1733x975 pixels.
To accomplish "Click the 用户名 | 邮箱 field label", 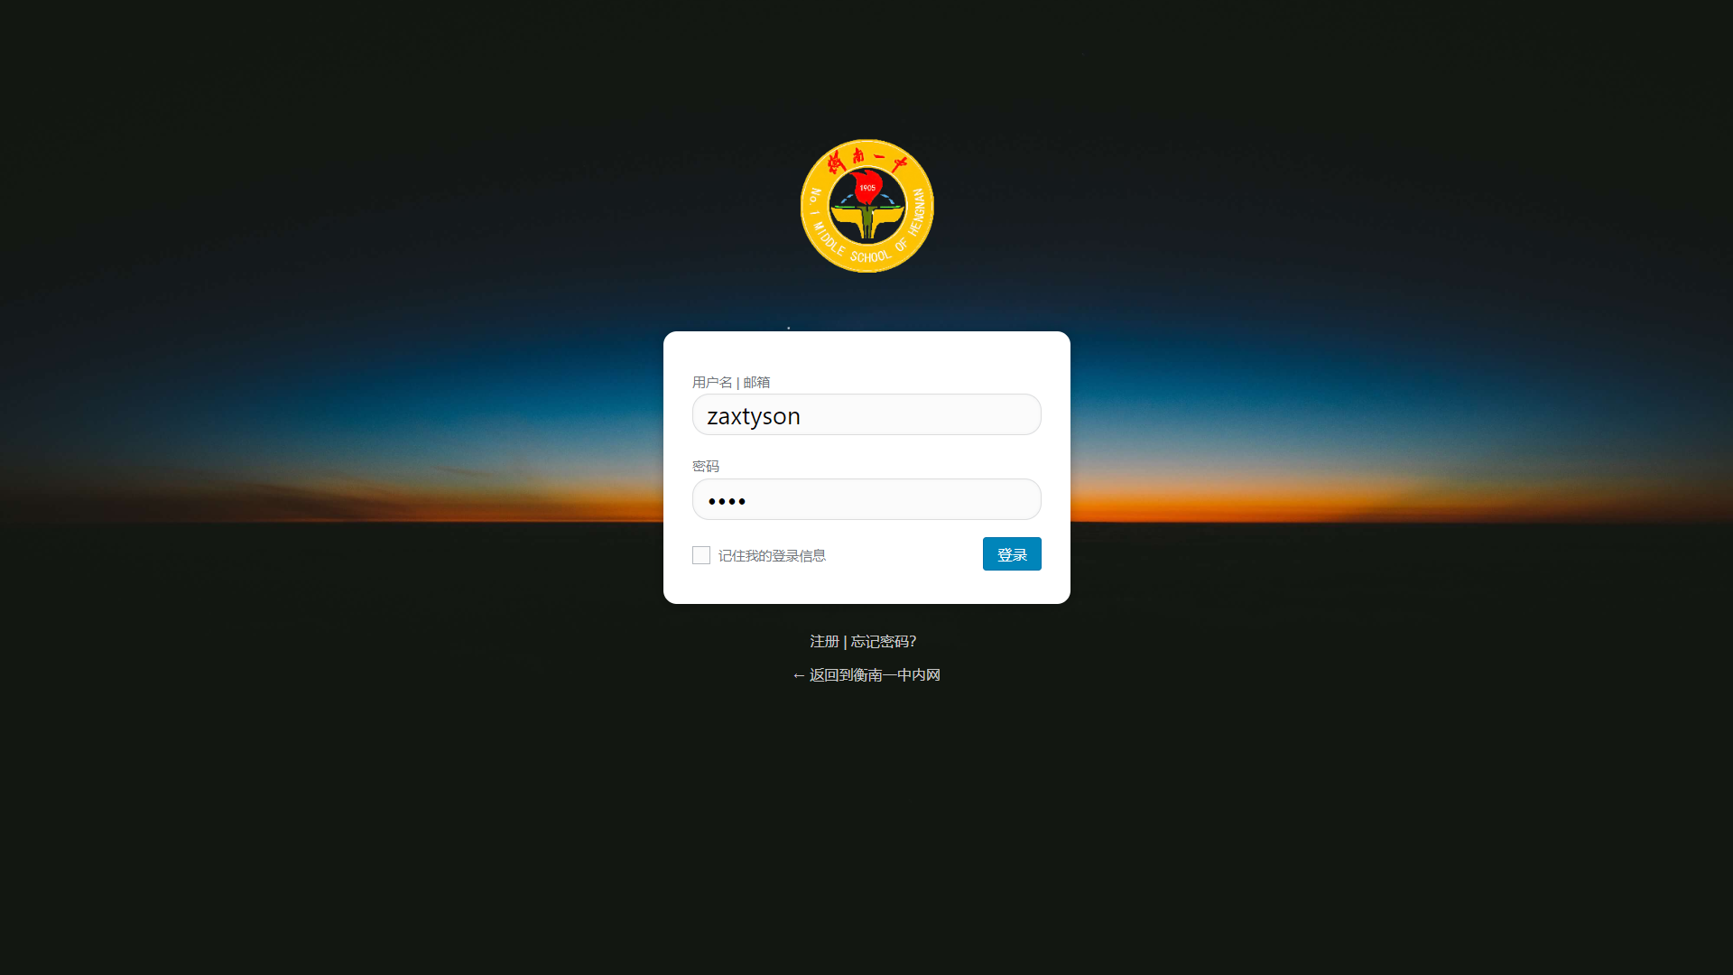I will [731, 382].
